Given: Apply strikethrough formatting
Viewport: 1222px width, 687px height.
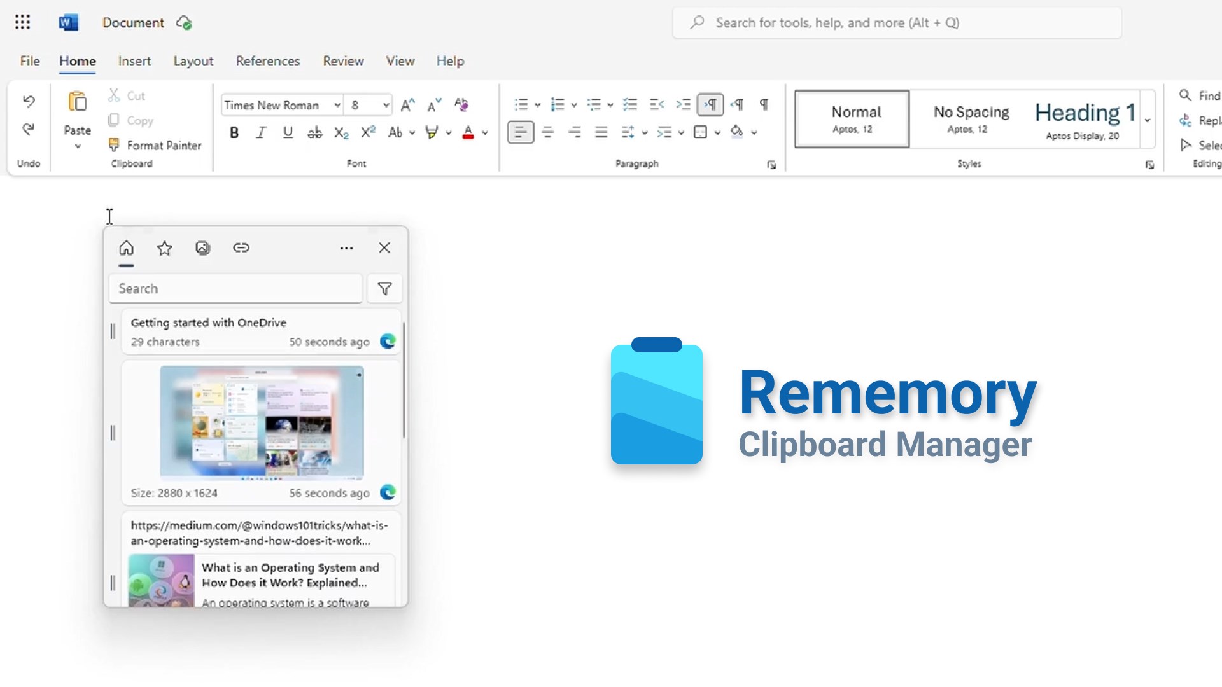Looking at the screenshot, I should (314, 132).
